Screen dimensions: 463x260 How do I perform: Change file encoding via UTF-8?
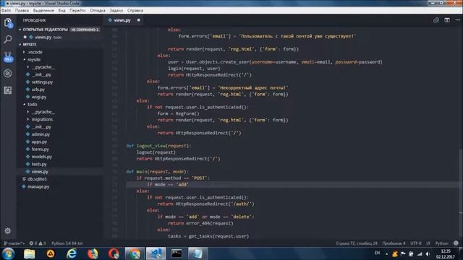(x=416, y=243)
